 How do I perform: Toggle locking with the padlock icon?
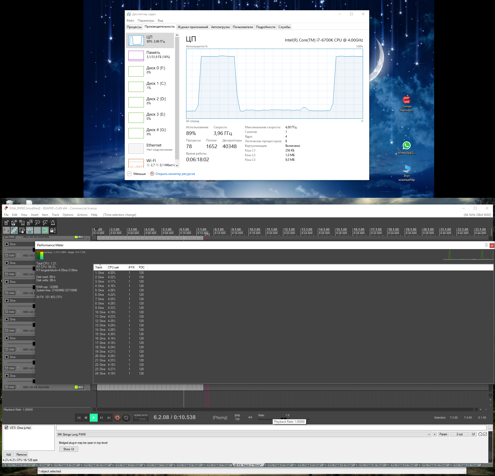tap(53, 230)
